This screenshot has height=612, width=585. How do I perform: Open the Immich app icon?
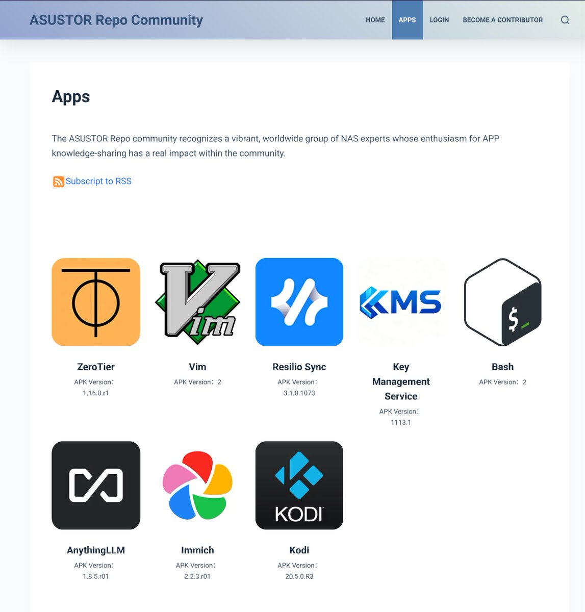197,486
